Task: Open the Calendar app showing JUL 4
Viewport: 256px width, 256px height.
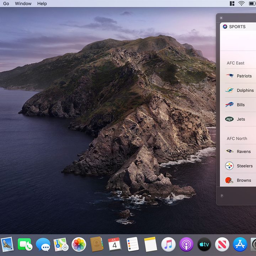Action: (x=114, y=244)
